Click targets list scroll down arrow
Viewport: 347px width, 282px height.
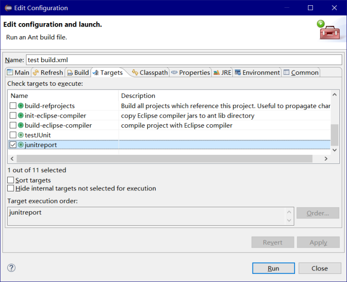pyautogui.click(x=334, y=150)
